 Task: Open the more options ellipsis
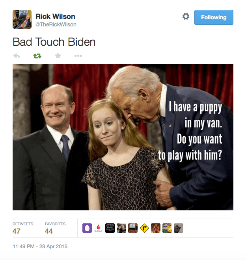coord(78,56)
